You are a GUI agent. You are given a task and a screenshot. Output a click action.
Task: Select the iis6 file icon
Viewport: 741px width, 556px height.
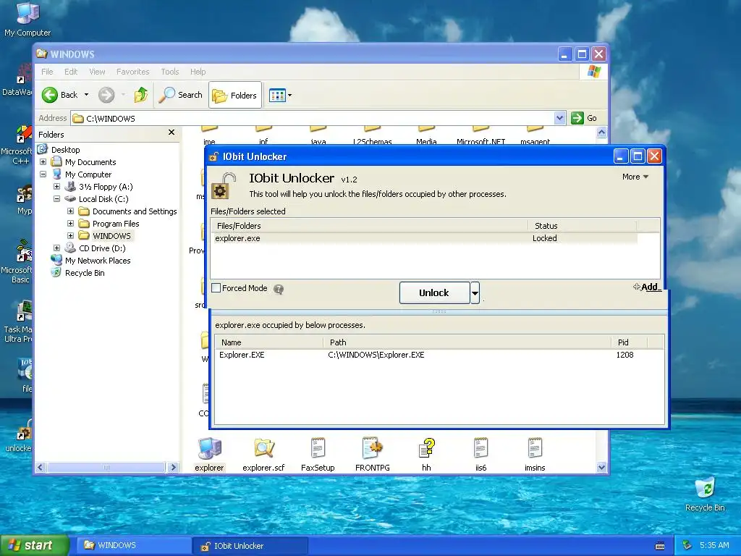(480, 448)
